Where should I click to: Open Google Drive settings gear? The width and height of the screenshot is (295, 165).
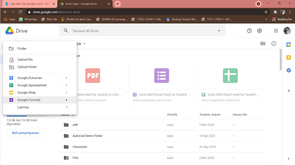[x=259, y=31]
